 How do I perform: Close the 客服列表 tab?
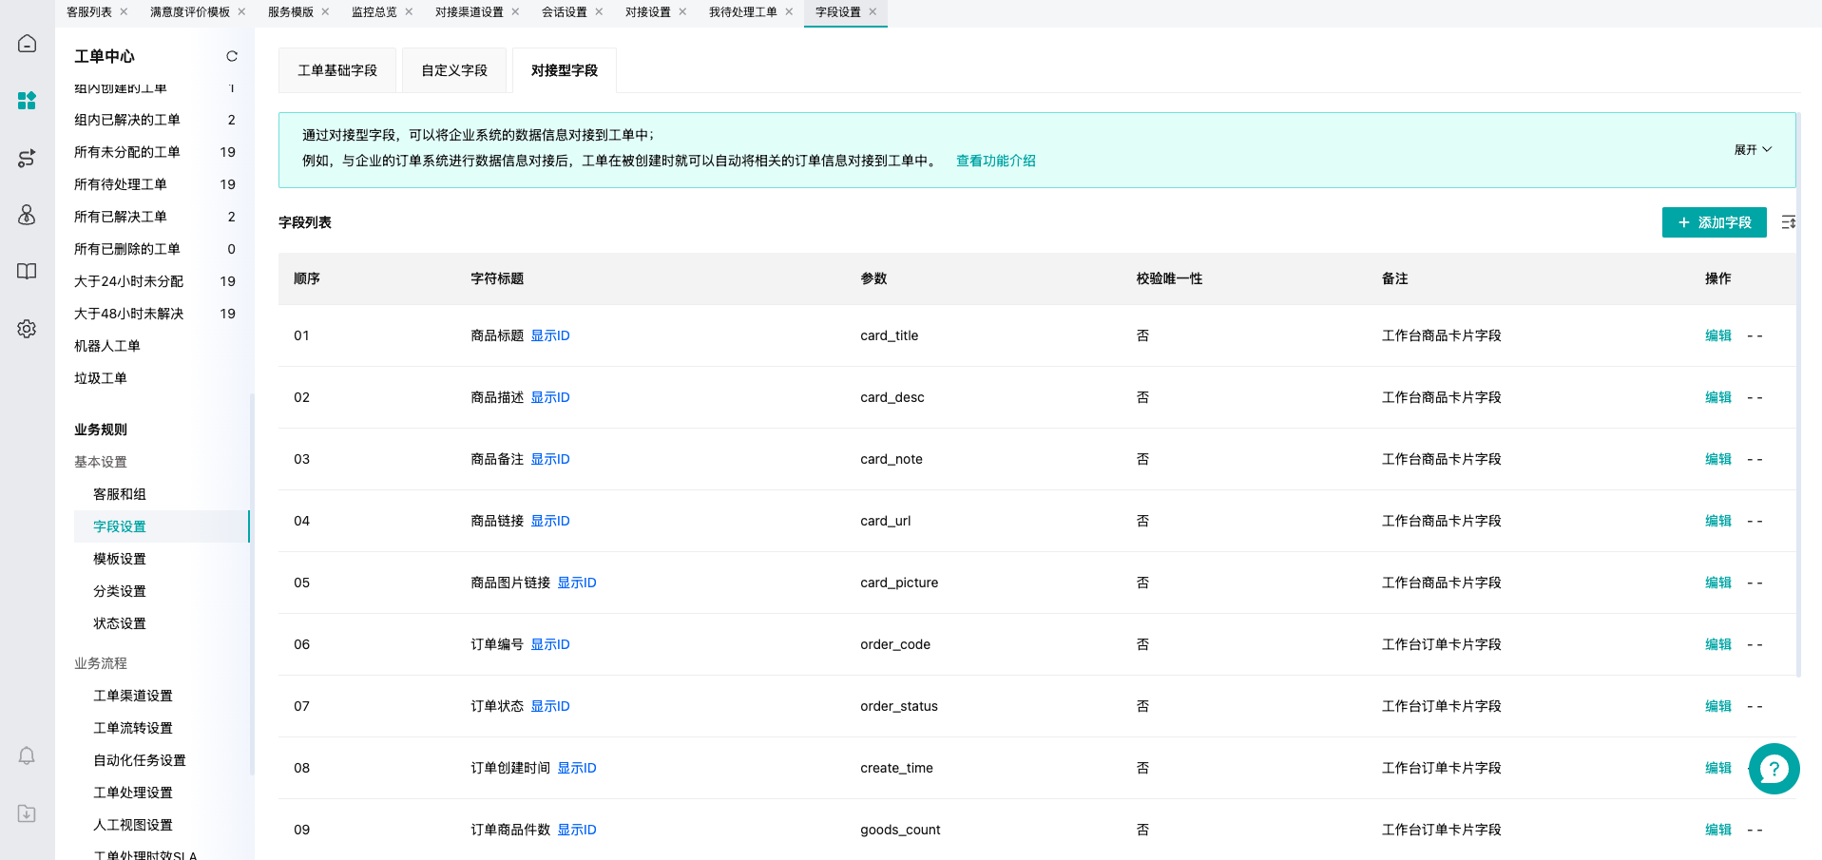(124, 11)
